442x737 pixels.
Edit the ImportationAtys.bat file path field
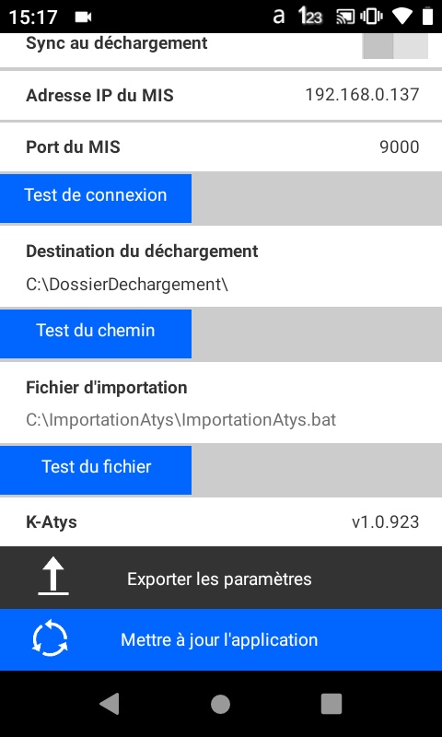[x=180, y=420]
